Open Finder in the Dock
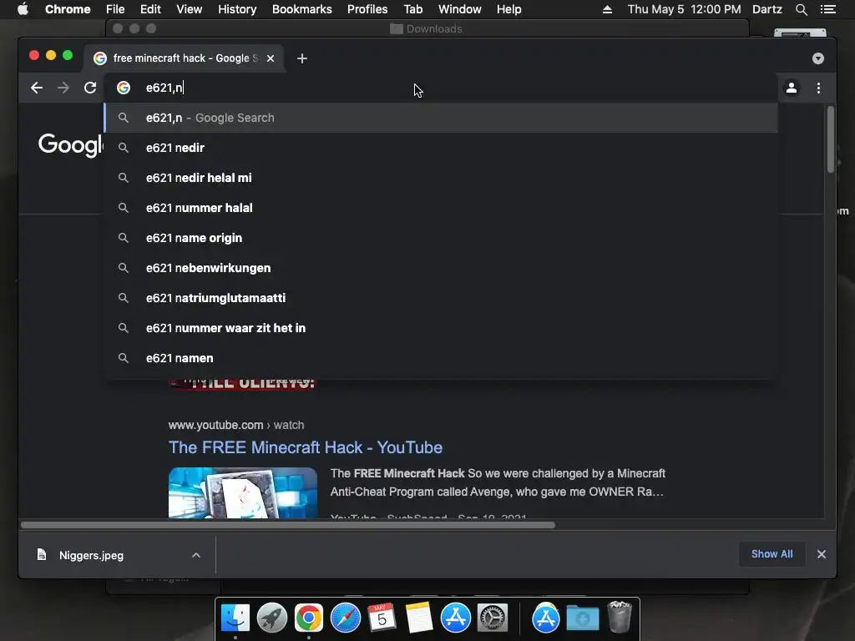The height and width of the screenshot is (641, 855). pyautogui.click(x=235, y=618)
